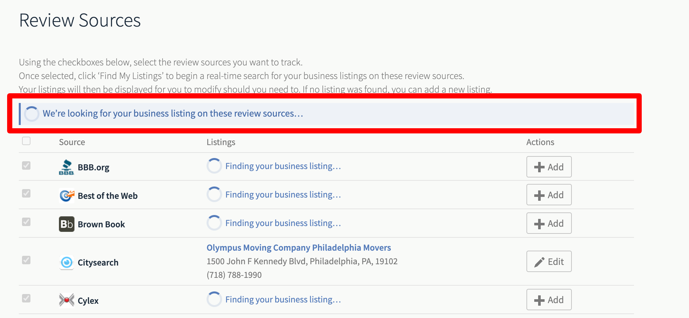Toggle the select-all checkbox in header
The image size is (689, 318).
click(26, 141)
